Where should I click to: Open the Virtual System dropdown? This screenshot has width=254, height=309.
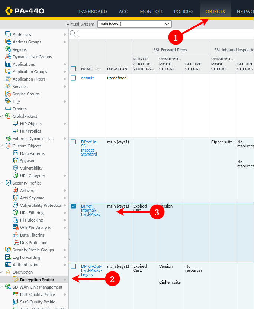[134, 24]
